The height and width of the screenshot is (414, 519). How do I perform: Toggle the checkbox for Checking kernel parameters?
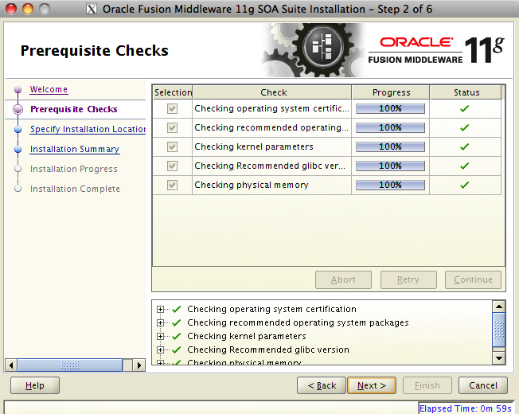pos(172,147)
